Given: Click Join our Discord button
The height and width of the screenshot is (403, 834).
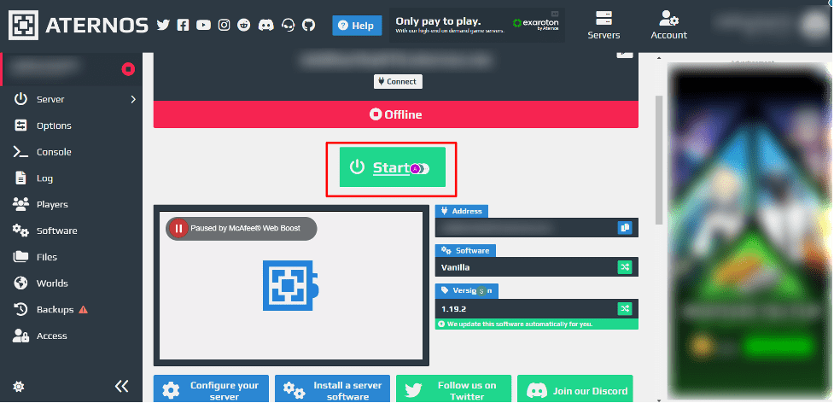Looking at the screenshot, I should 575,391.
